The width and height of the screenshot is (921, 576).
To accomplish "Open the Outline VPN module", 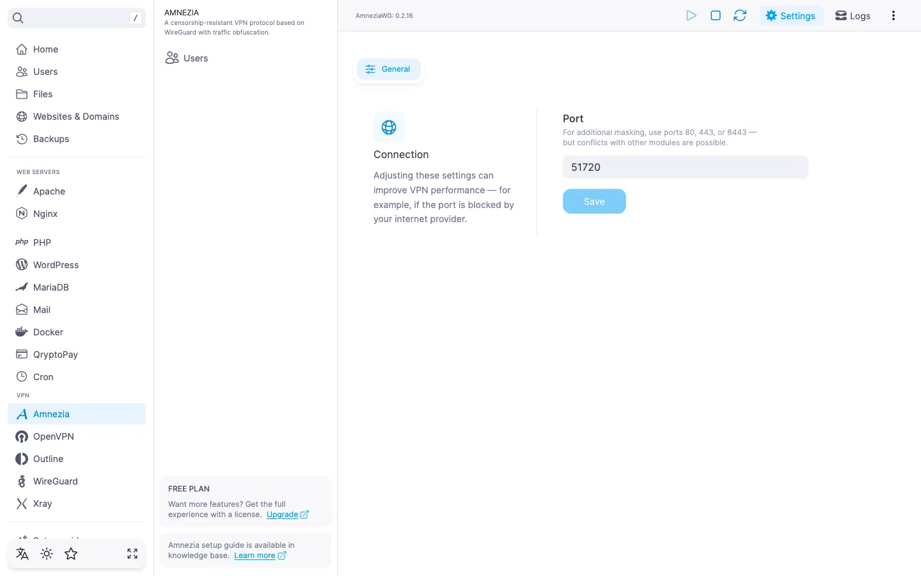I will pos(77,459).
